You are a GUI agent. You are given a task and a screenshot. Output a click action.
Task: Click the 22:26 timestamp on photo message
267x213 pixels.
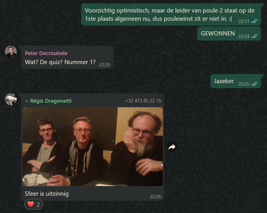click(155, 197)
